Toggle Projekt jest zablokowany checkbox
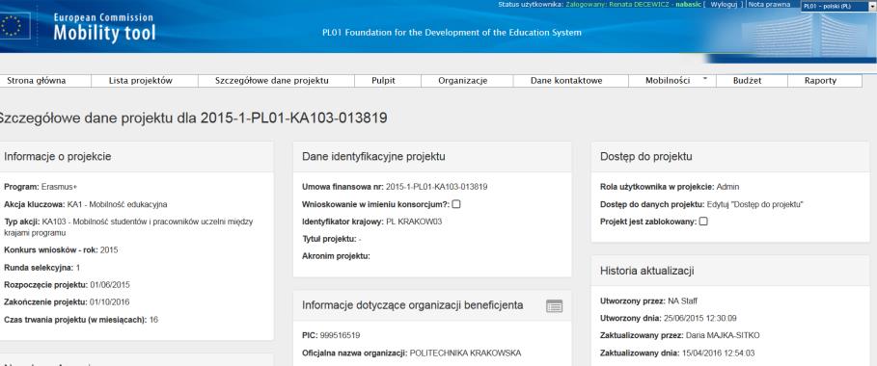 click(x=703, y=222)
